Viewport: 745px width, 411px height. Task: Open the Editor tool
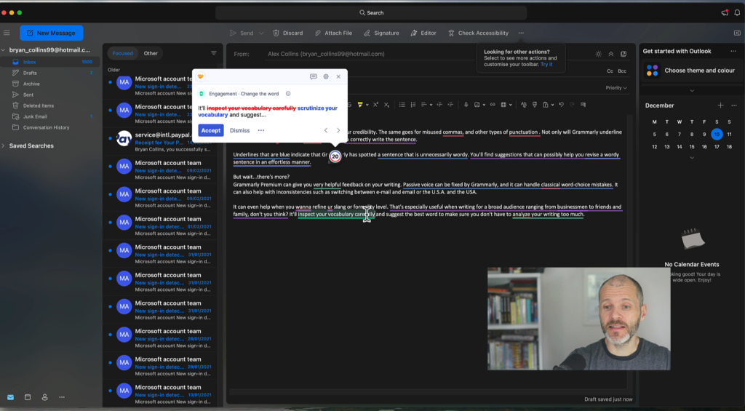[423, 33]
